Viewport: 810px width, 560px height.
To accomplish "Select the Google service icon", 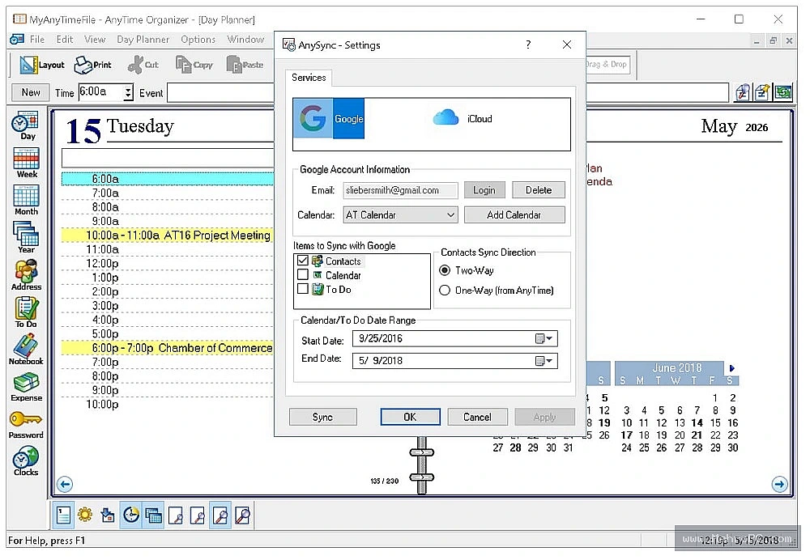I will [x=329, y=118].
